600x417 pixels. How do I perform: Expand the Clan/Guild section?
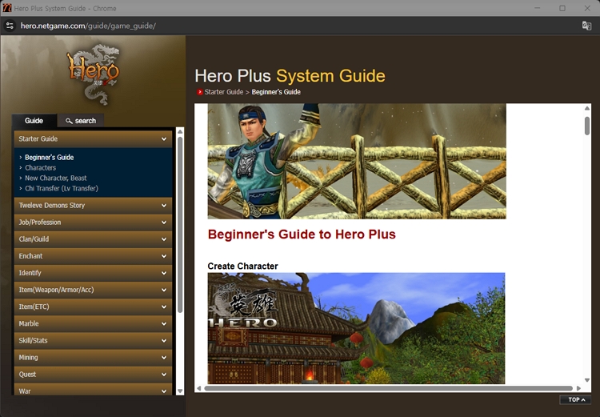[93, 239]
